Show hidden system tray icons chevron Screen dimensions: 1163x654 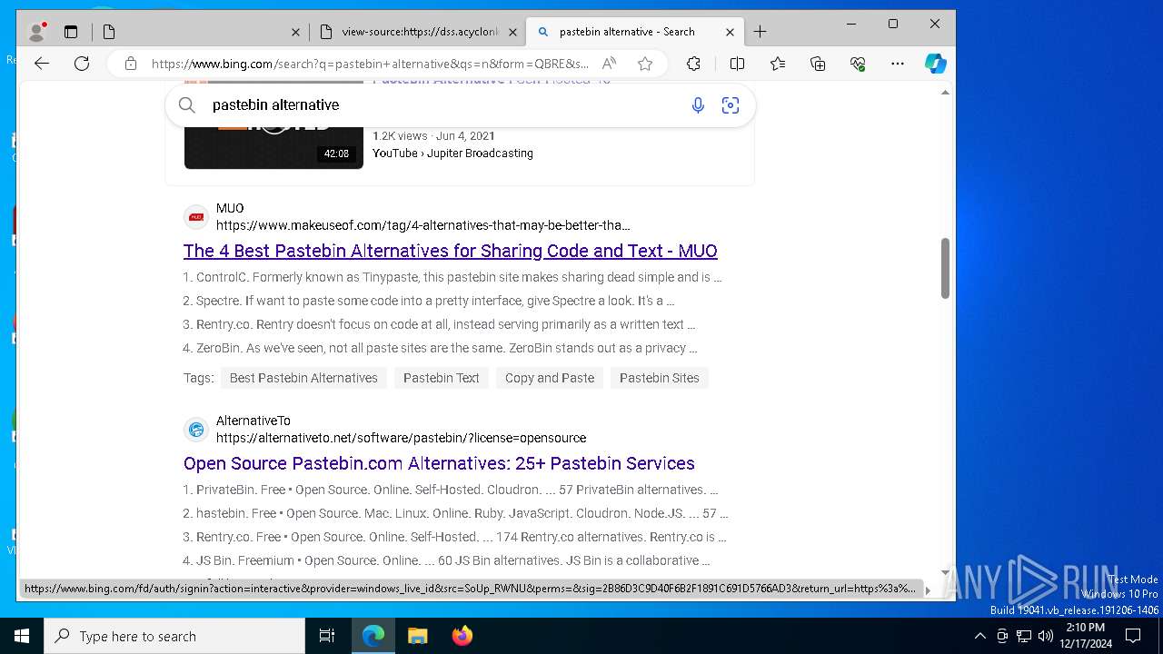click(x=979, y=636)
